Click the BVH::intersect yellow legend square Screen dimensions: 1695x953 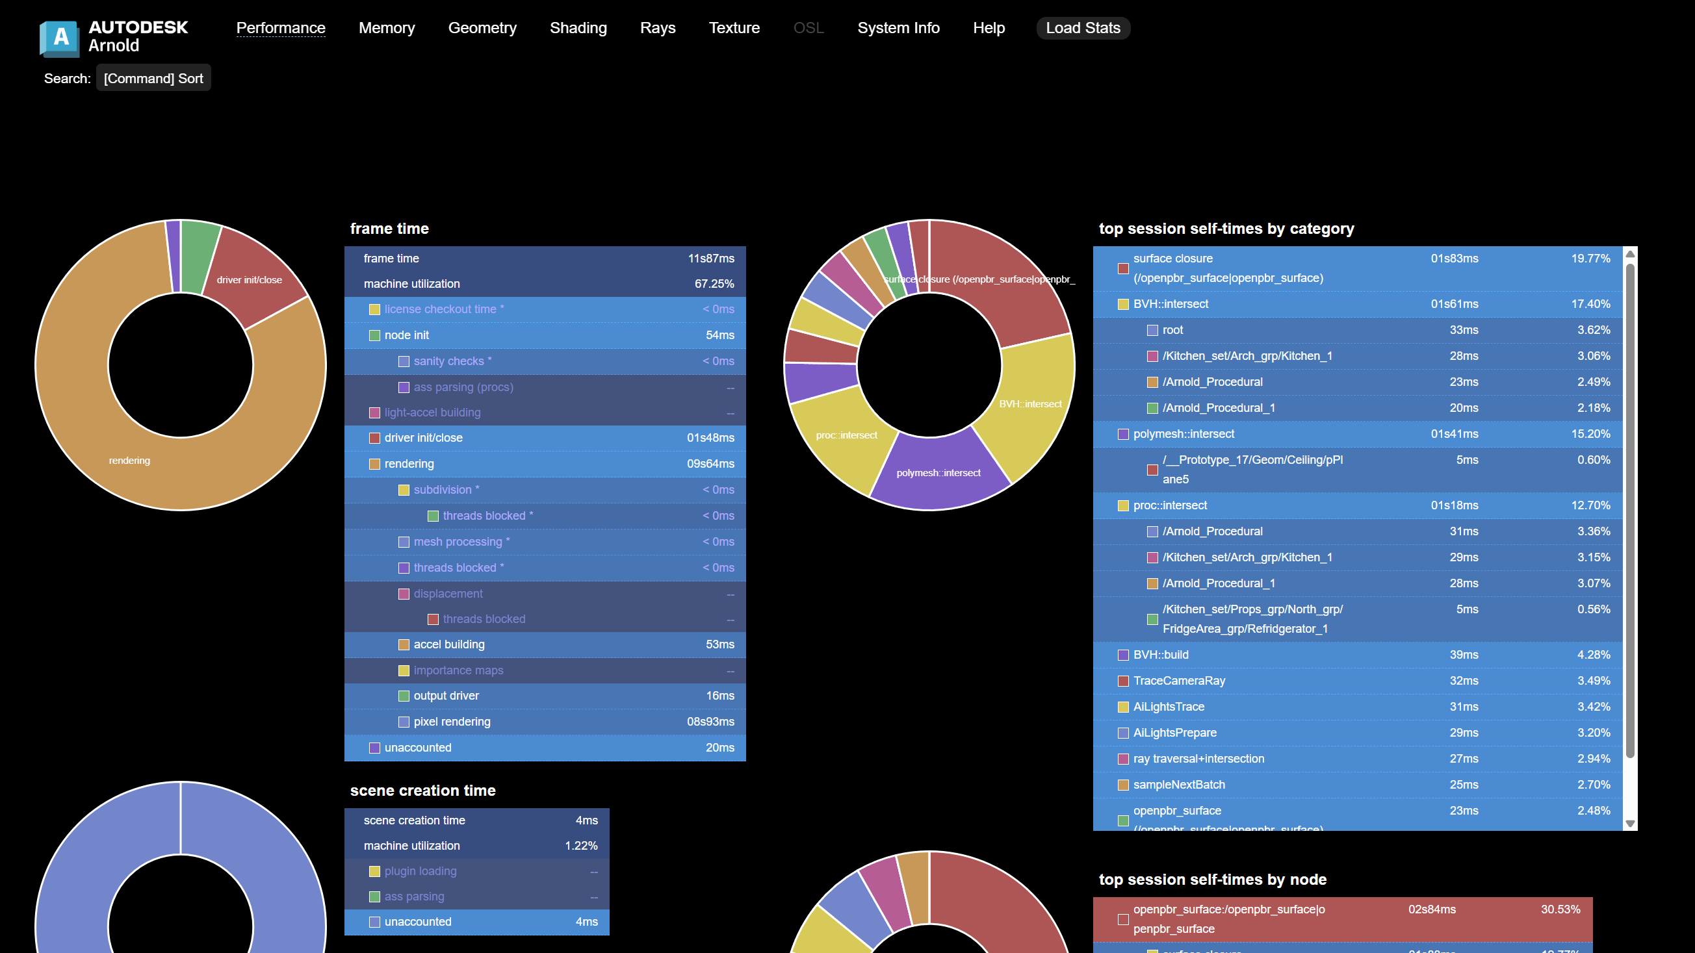[x=1123, y=305]
